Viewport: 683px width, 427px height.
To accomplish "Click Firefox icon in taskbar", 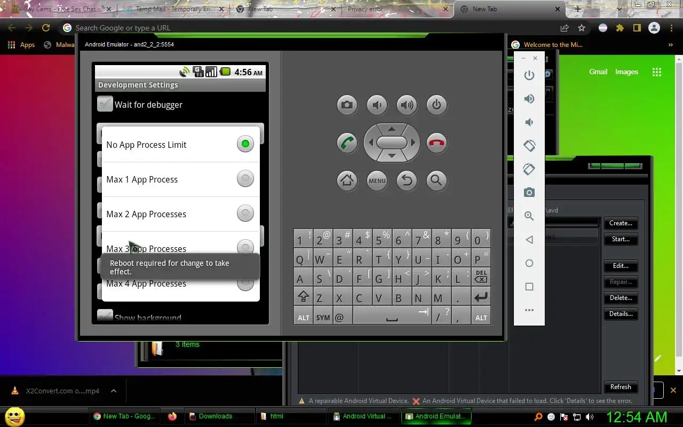I will [x=172, y=416].
